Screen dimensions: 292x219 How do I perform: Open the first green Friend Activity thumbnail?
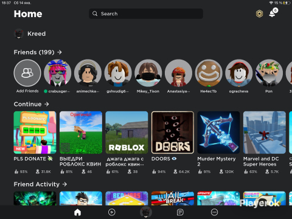click(35, 198)
